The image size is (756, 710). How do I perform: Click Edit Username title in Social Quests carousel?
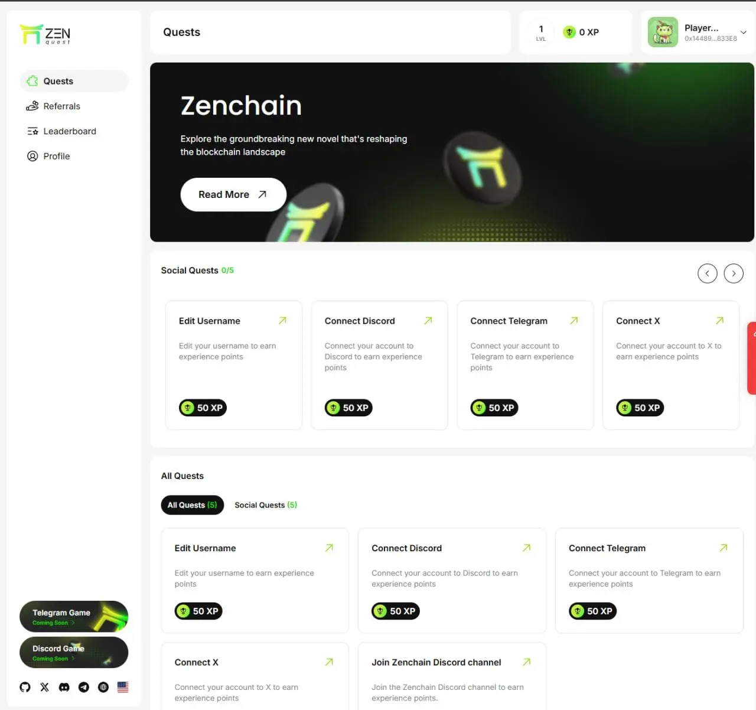click(210, 321)
